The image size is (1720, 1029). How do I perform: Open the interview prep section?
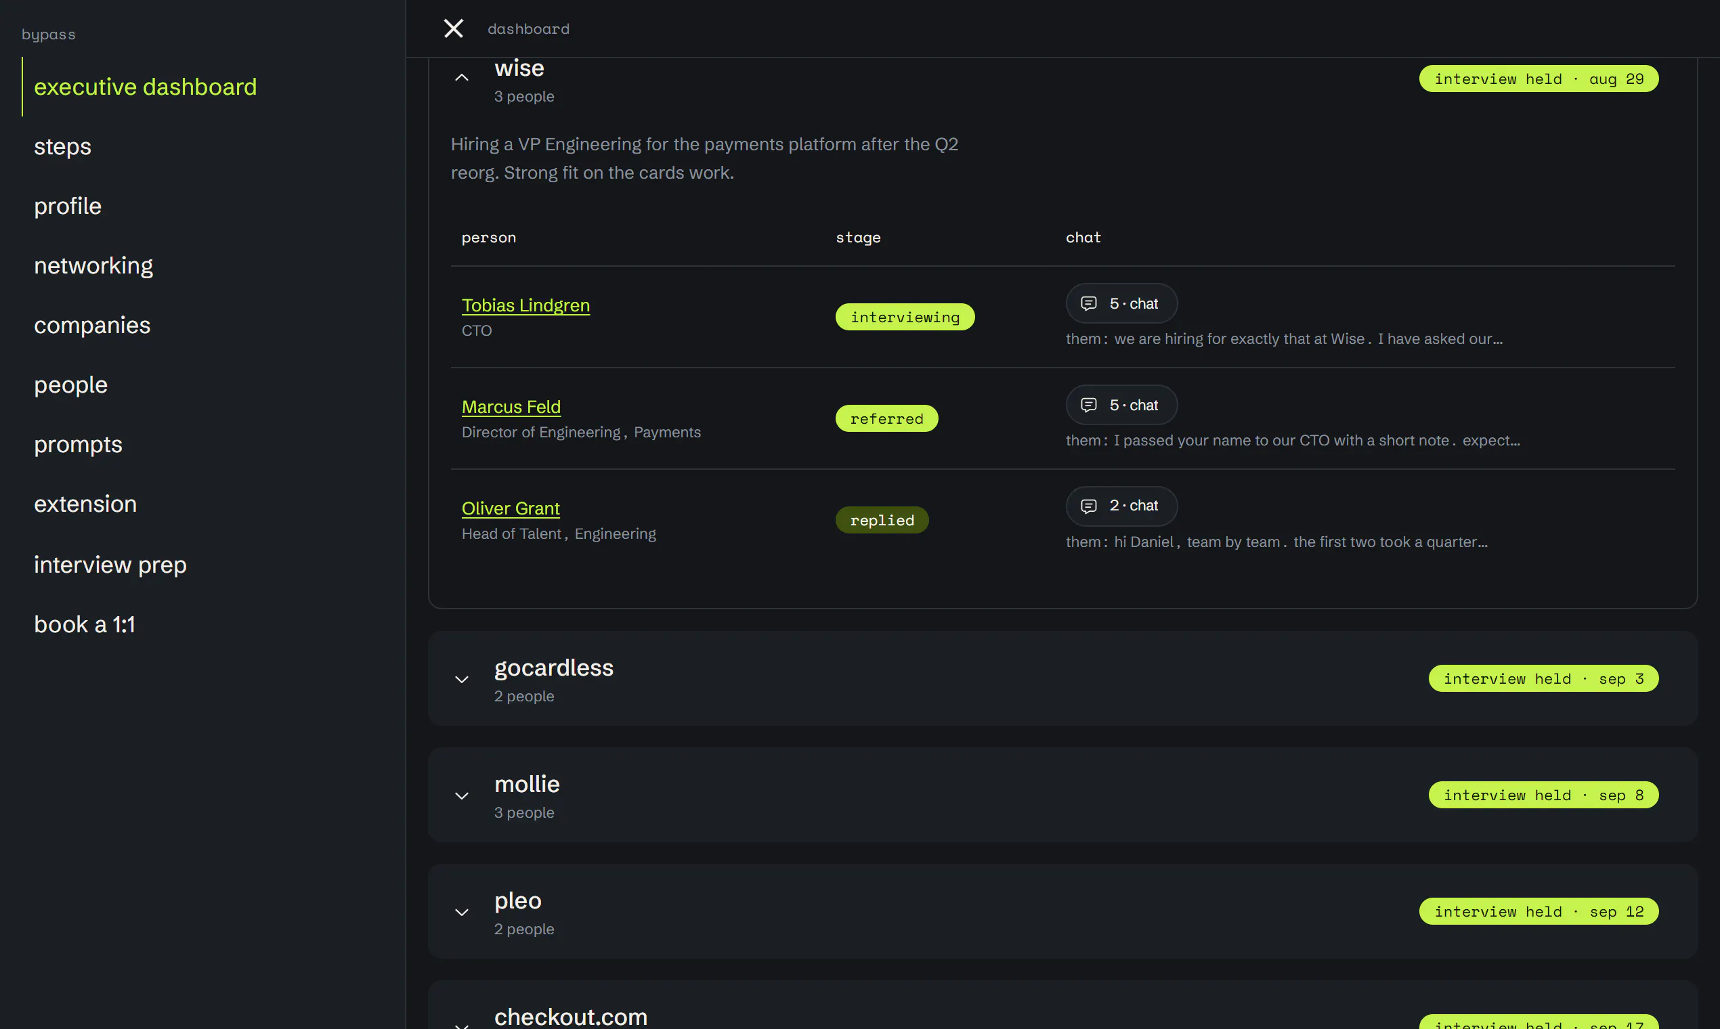[110, 565]
